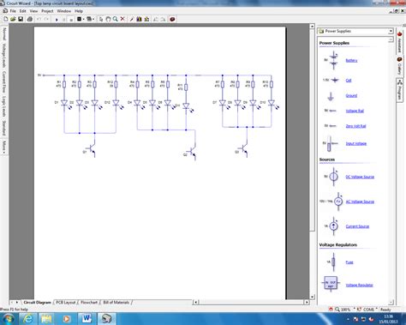406x325 pixels.
Task: Click the red Delete X icon
Action: click(122, 19)
